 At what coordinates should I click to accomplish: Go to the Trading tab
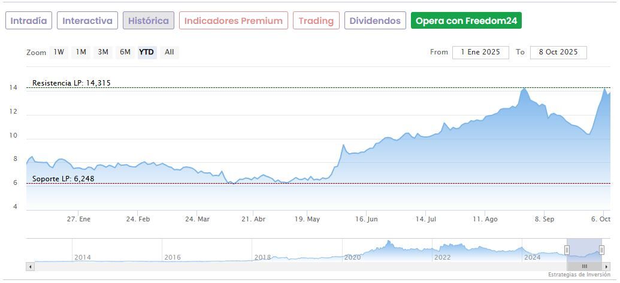[x=316, y=20]
